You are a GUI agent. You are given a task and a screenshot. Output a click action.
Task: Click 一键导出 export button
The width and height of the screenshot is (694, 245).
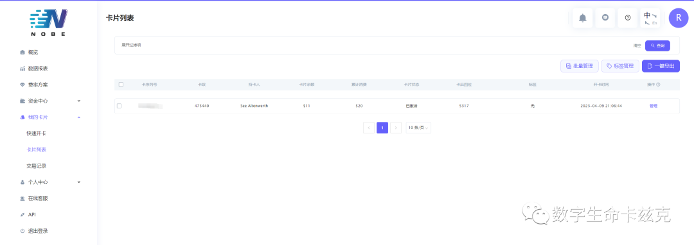661,66
